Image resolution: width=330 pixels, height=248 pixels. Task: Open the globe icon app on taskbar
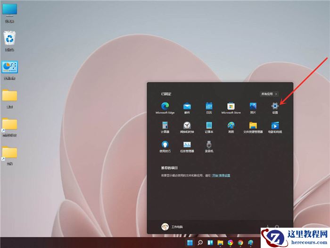point(250,242)
